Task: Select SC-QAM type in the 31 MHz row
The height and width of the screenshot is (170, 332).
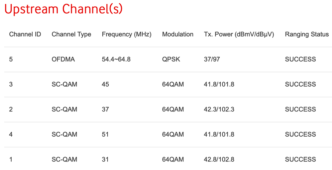Action: [x=64, y=159]
